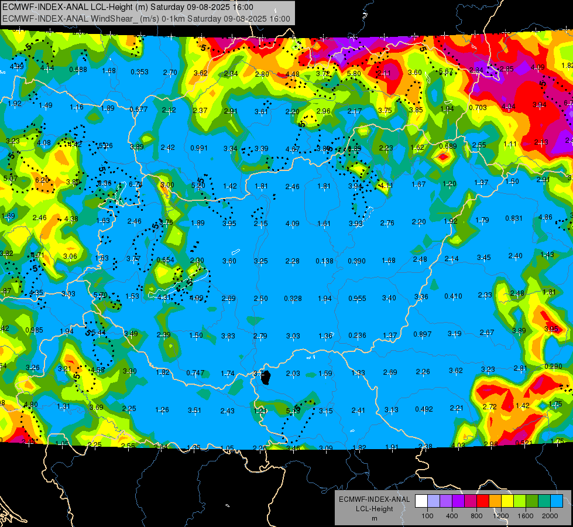
Task: Click the legend scale label 100
Action: tap(428, 516)
